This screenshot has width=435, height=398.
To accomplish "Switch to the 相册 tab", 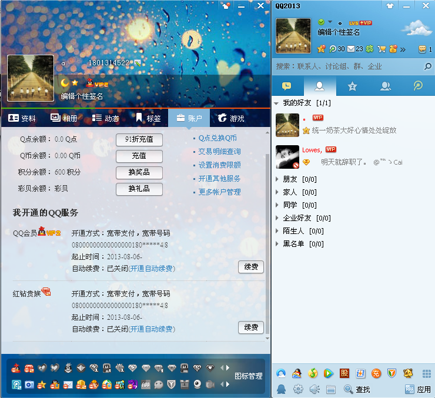I will pos(64,118).
